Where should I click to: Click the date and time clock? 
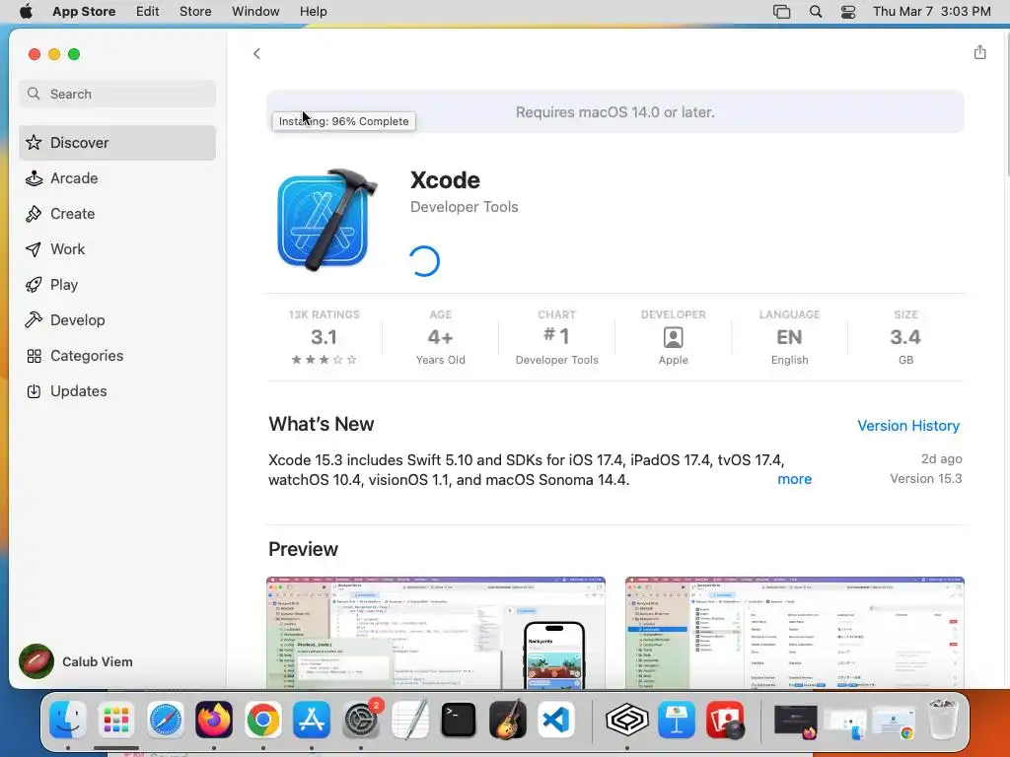pyautogui.click(x=931, y=12)
